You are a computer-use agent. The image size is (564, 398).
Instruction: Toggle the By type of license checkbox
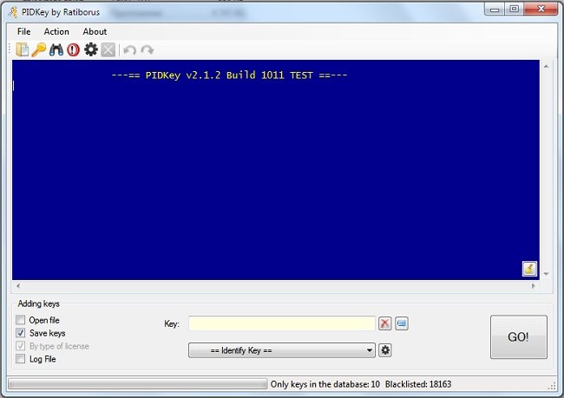(x=21, y=346)
